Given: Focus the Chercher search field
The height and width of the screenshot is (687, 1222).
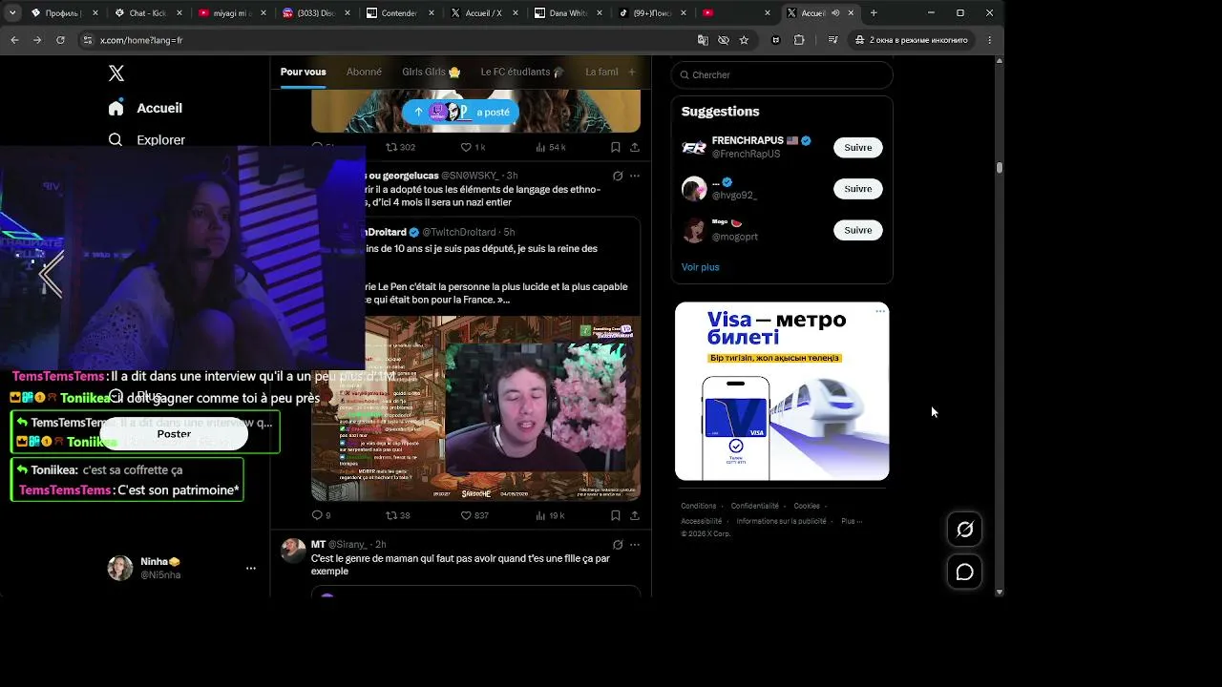Looking at the screenshot, I should click(x=782, y=74).
